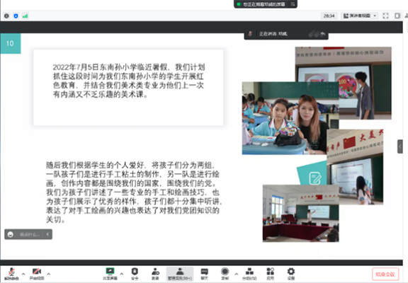Expand recording options caret
The height and width of the screenshot is (283, 408).
pos(237,274)
